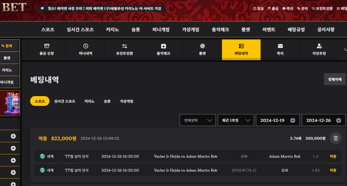Image resolution: width=347 pixels, height=186 pixels.
Task: Switch to 실시간 스포츠 bet filter
Action: (65, 101)
